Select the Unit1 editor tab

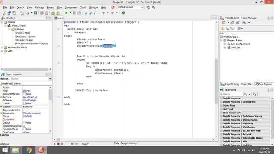[x=59, y=18]
